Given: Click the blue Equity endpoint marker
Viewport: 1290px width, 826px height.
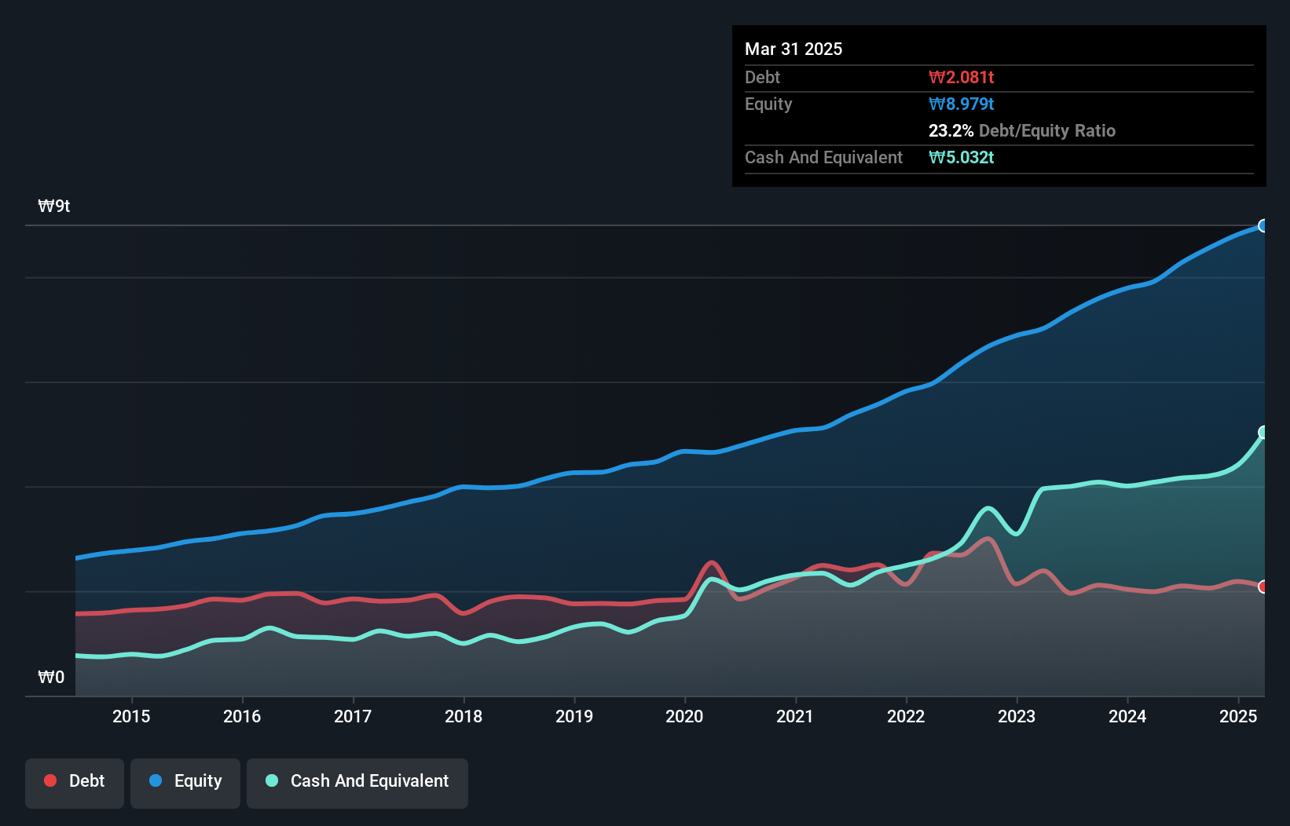Looking at the screenshot, I should point(1263,226).
